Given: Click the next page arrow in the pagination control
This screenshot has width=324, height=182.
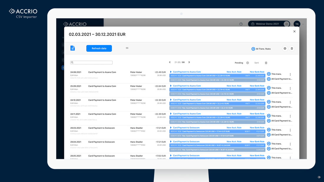Looking at the screenshot, I should point(189,62).
